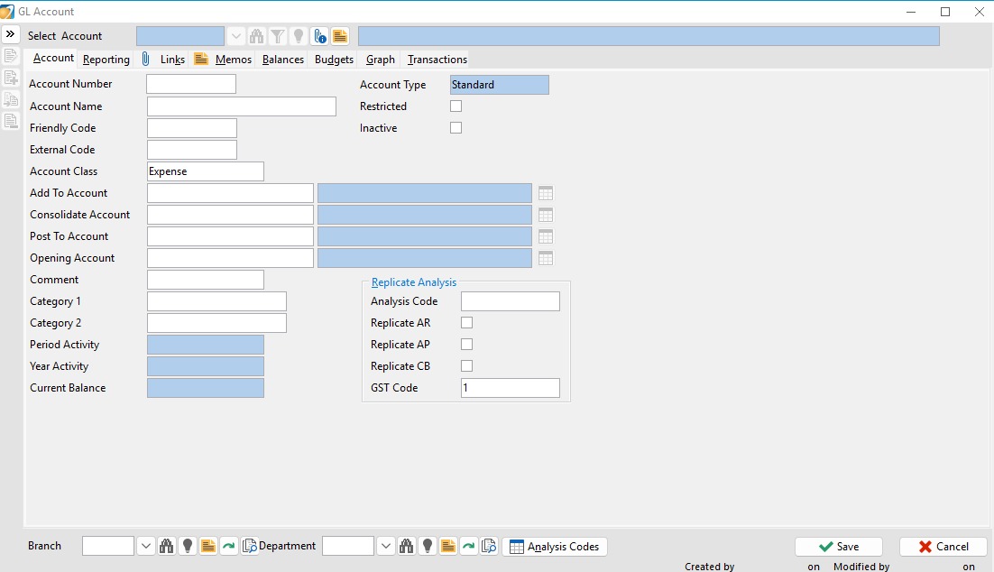Enable the Replicate AP checkbox
994x572 pixels.
pyautogui.click(x=466, y=345)
